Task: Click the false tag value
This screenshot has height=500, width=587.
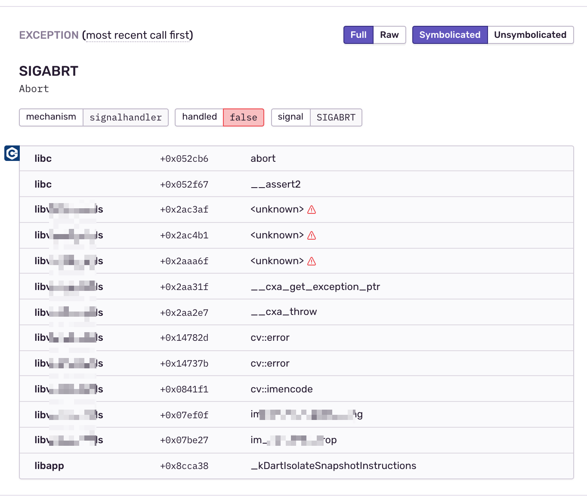Action: (244, 117)
